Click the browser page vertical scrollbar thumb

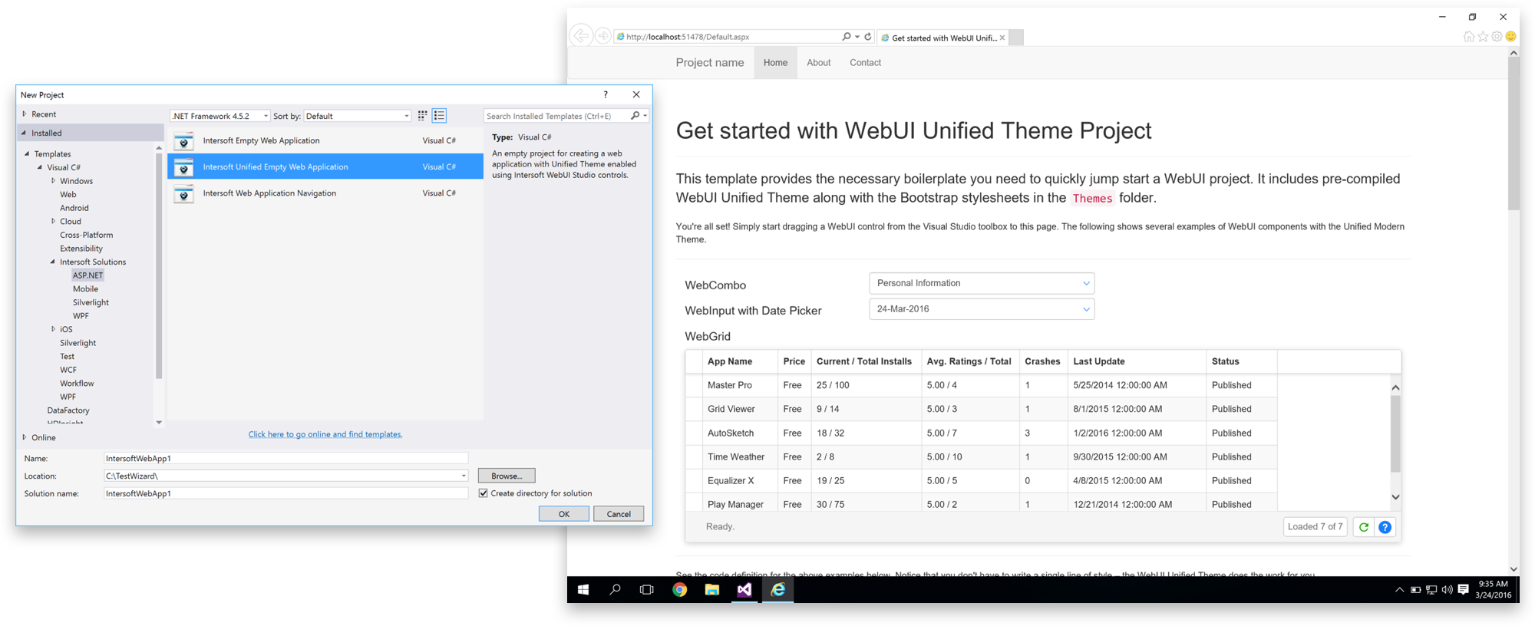(x=1514, y=135)
